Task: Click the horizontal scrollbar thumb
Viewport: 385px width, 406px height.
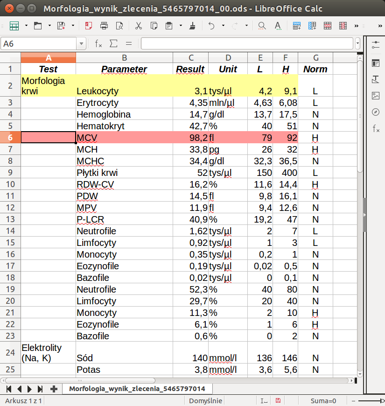Action: pyautogui.click(x=80, y=380)
